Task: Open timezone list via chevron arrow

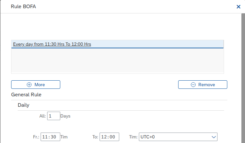Action: [214, 137]
